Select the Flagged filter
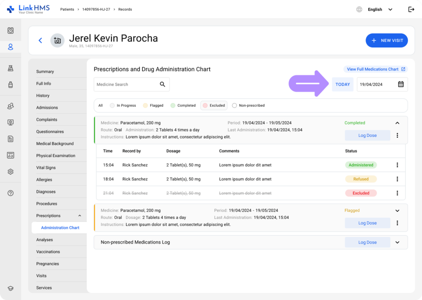The image size is (422, 300). [x=153, y=105]
